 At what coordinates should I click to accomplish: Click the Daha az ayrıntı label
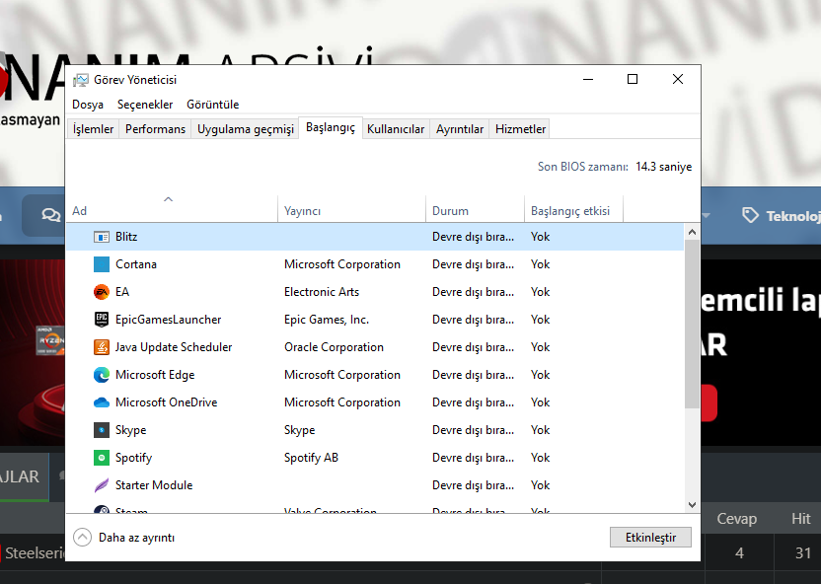pyautogui.click(x=136, y=538)
